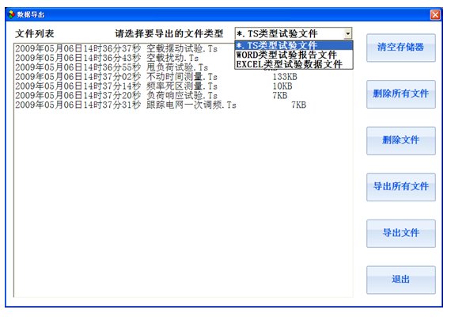Click the 导出文件 button
This screenshot has width=451, height=317.
[x=400, y=234]
